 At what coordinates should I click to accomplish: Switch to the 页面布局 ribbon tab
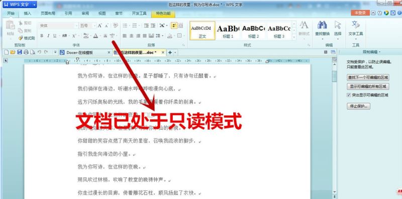tap(48, 14)
